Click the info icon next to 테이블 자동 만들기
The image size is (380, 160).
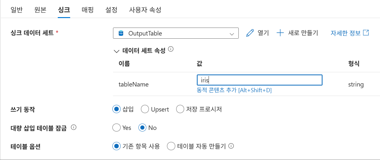pyautogui.click(x=231, y=146)
